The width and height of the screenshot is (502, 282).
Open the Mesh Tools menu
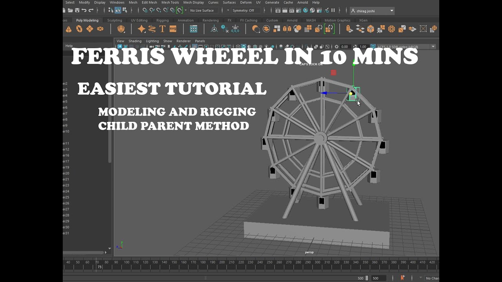click(170, 2)
